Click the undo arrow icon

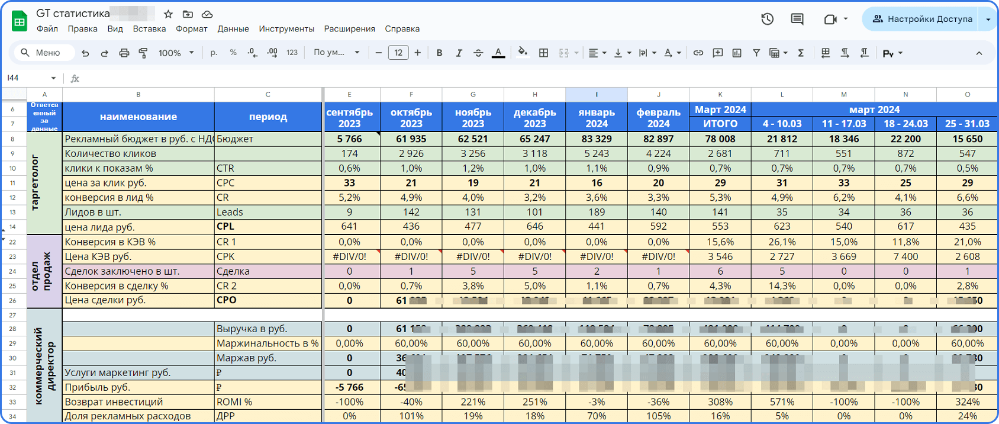(85, 53)
